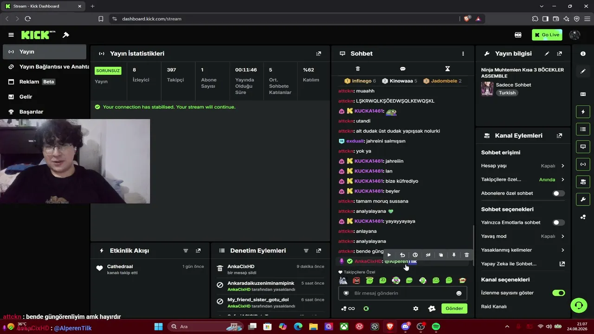594x334 pixels.
Task: Reply to the message with the arrow icon
Action: 402,255
